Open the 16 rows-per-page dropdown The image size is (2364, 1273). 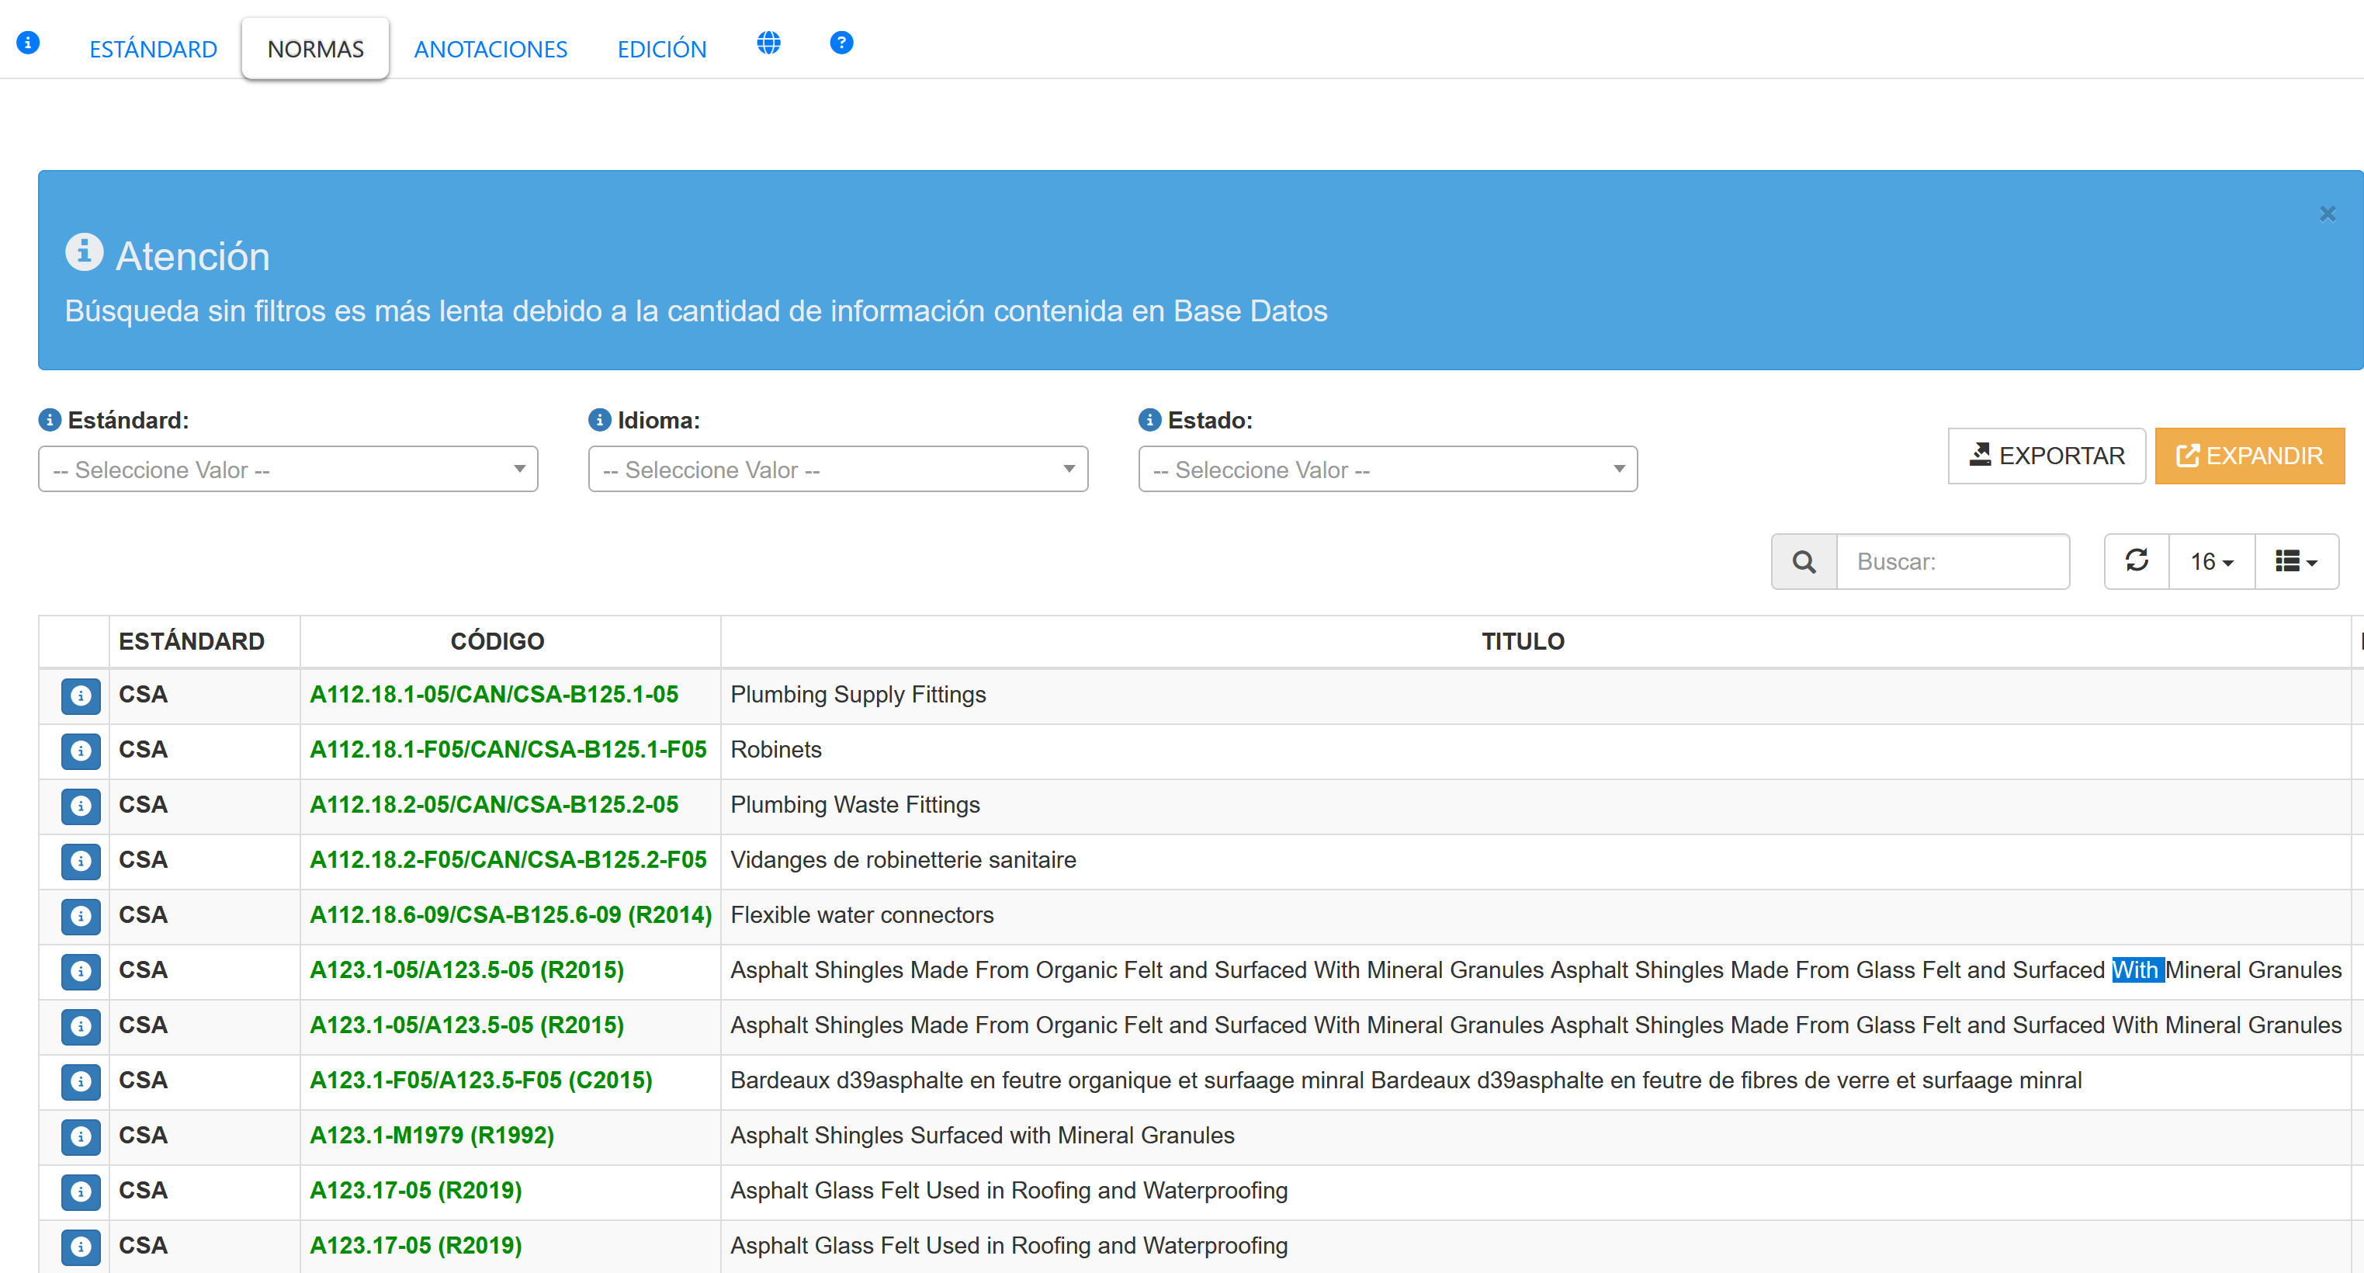point(2211,562)
